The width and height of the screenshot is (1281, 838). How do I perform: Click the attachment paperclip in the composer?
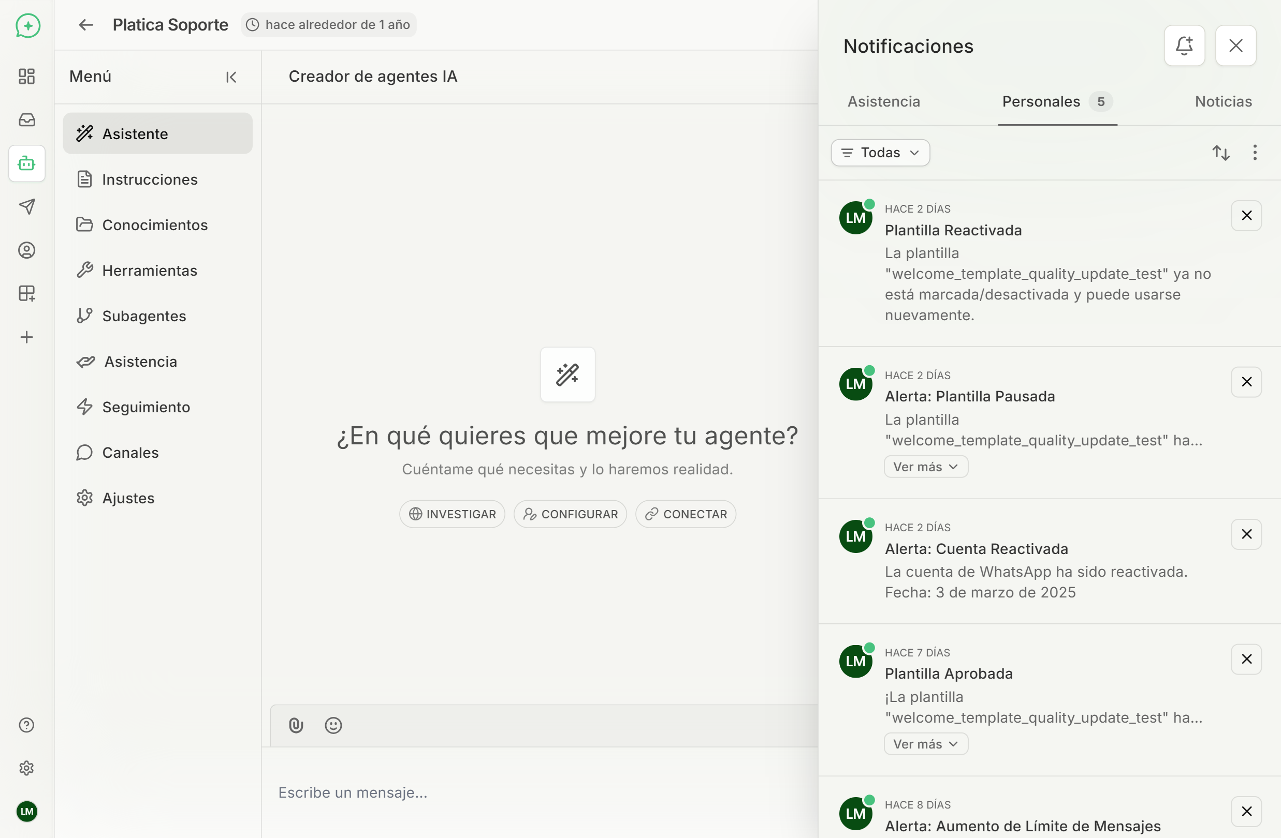(x=296, y=725)
